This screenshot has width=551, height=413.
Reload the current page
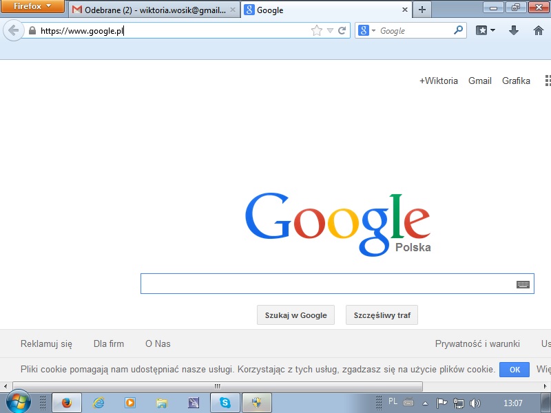(x=342, y=30)
